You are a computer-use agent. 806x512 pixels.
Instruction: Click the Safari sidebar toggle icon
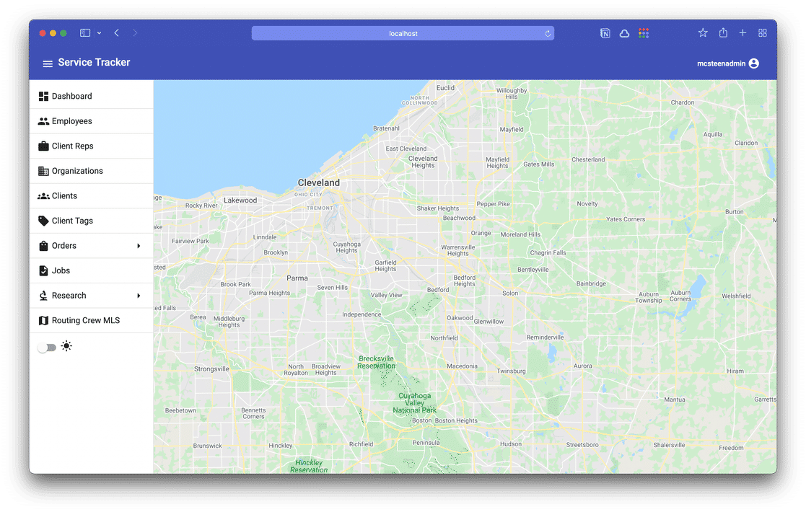point(85,33)
